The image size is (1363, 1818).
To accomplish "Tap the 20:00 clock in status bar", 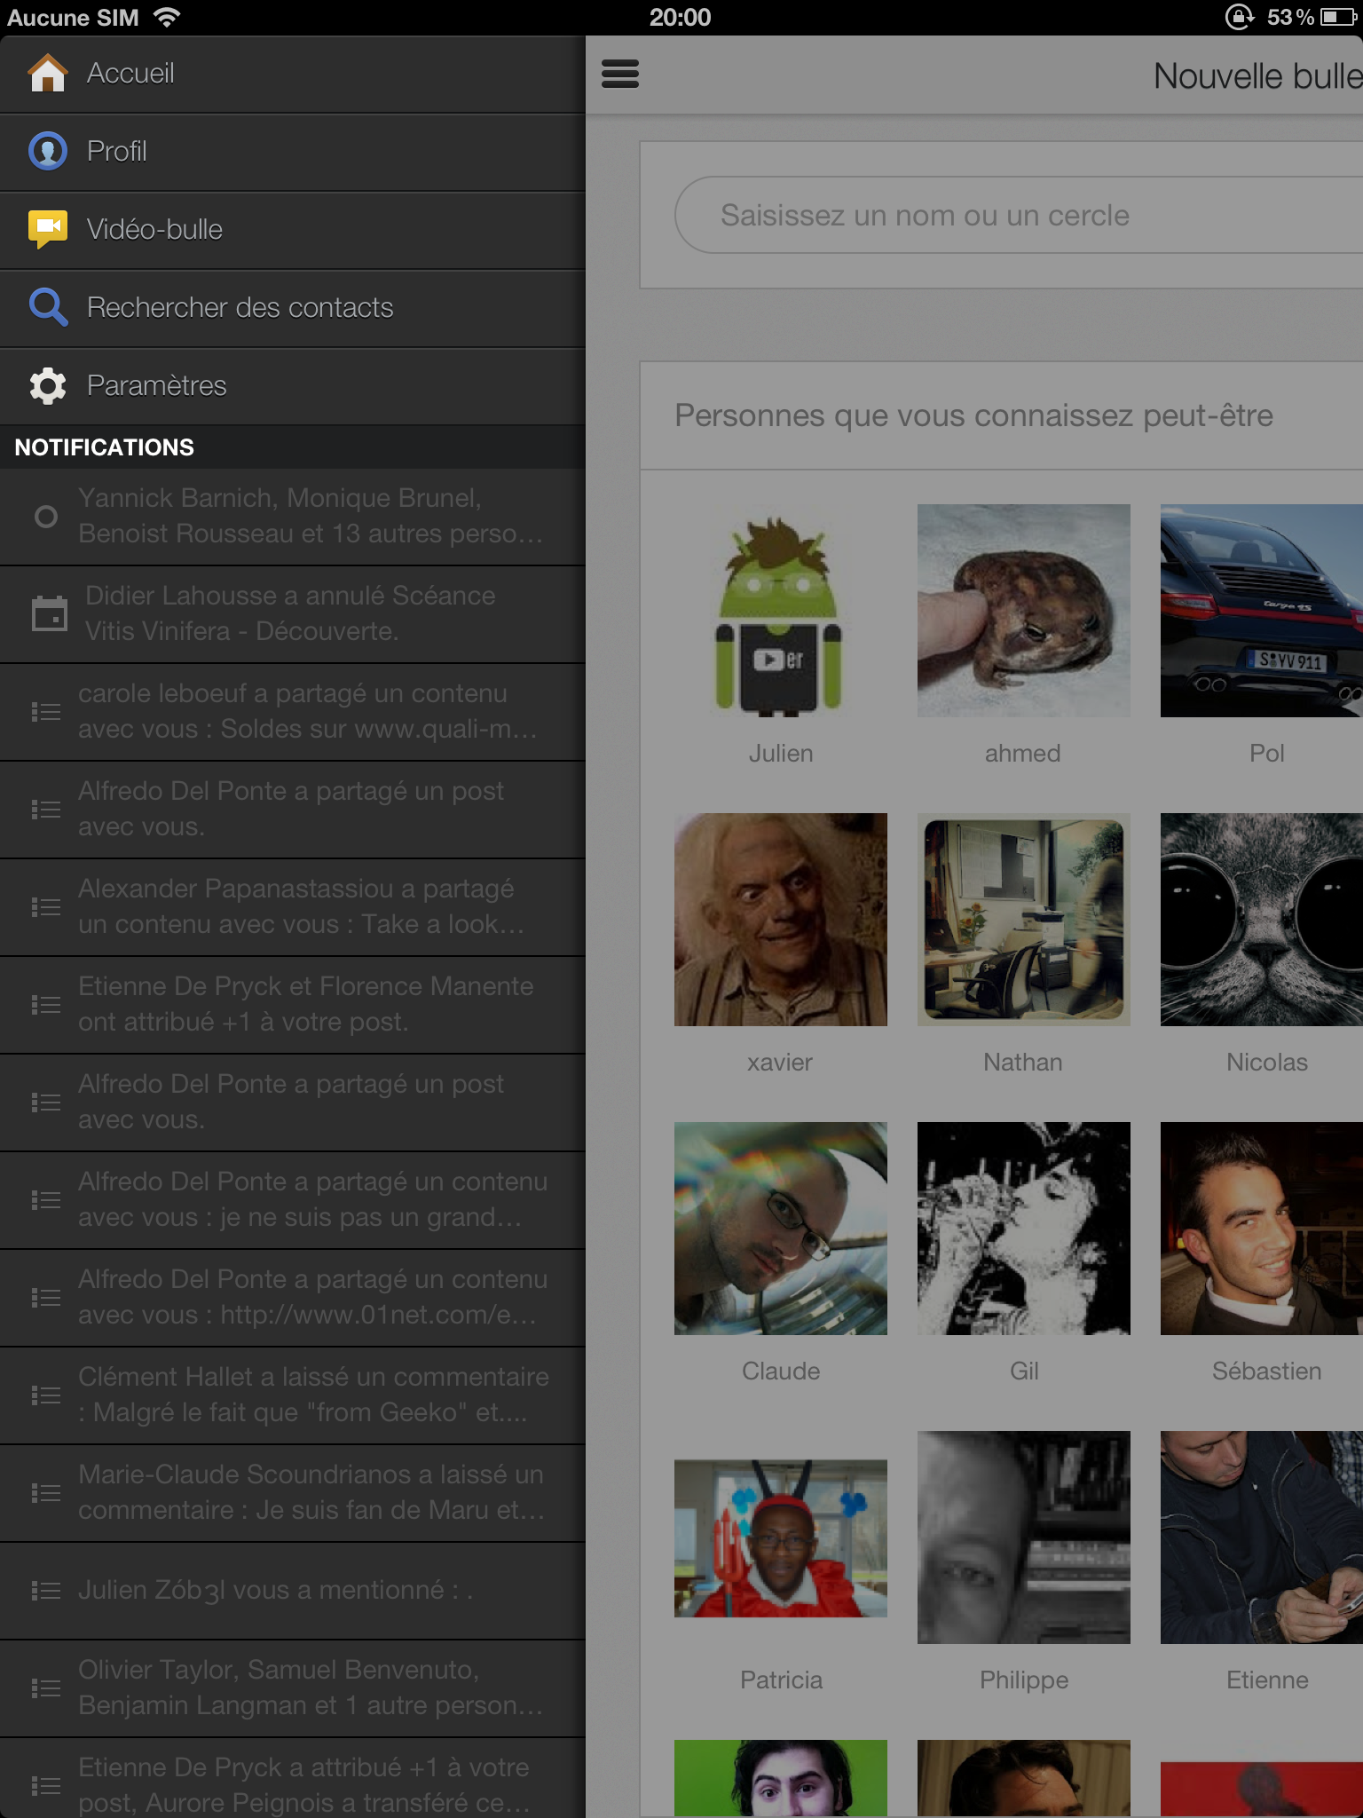I will pyautogui.click(x=680, y=17).
